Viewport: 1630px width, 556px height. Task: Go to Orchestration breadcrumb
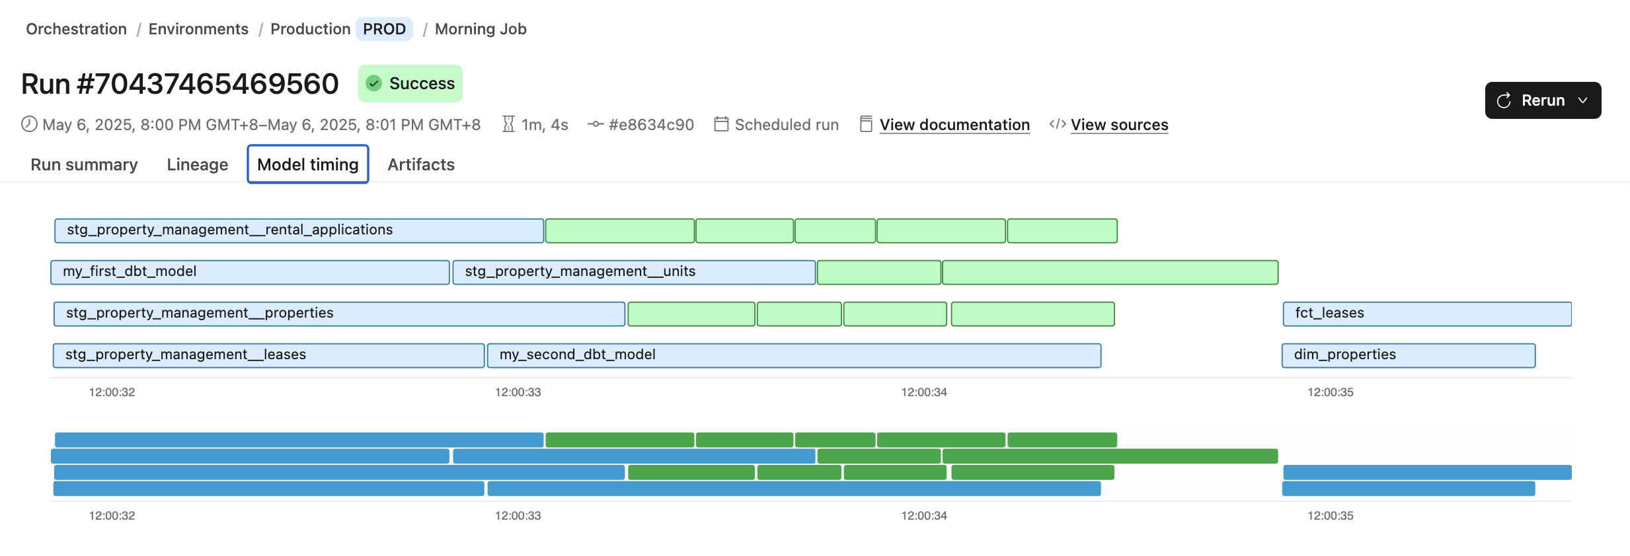[x=76, y=29]
